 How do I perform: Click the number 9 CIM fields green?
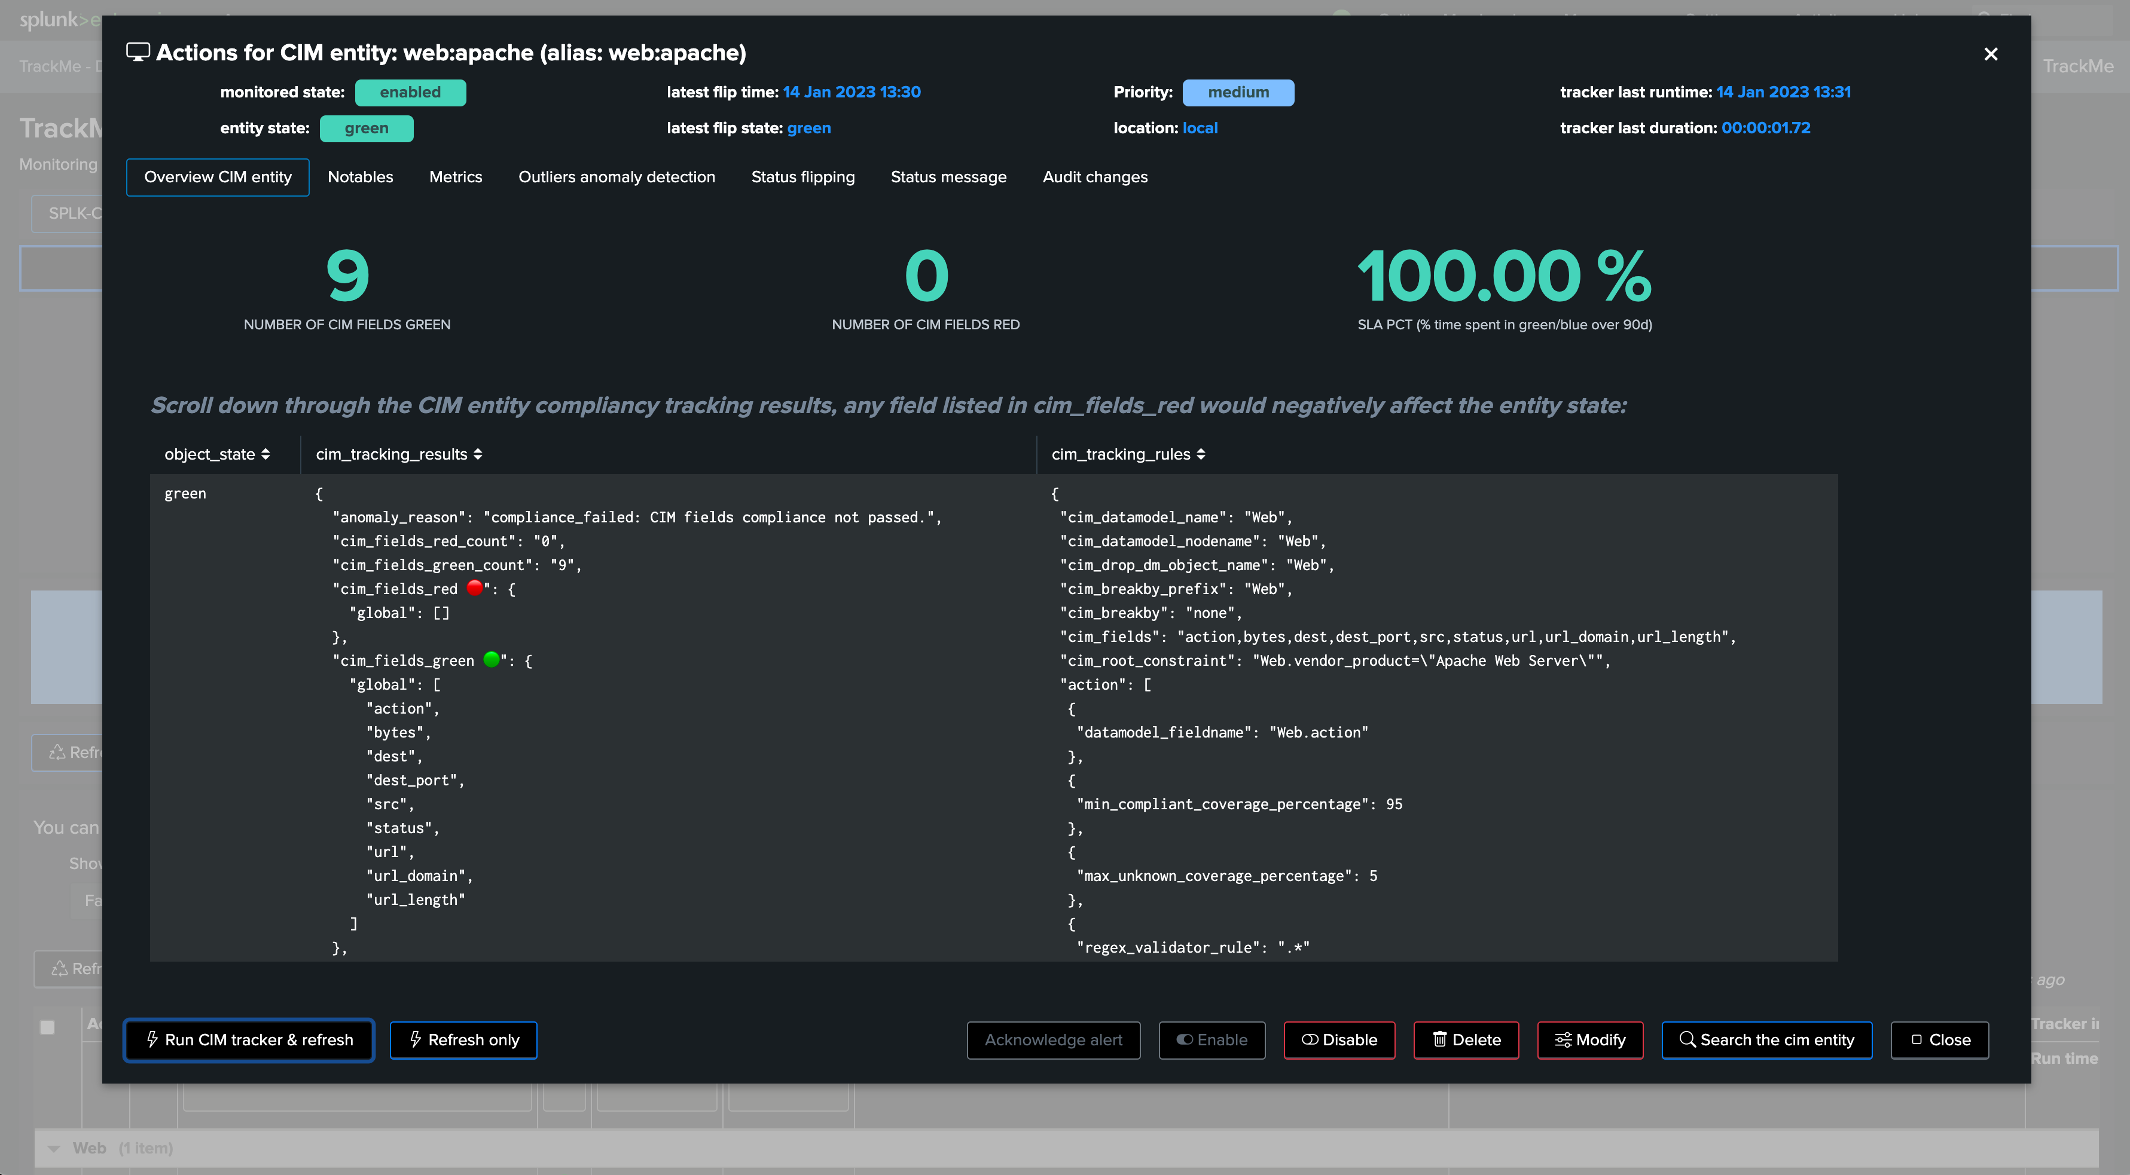click(347, 276)
